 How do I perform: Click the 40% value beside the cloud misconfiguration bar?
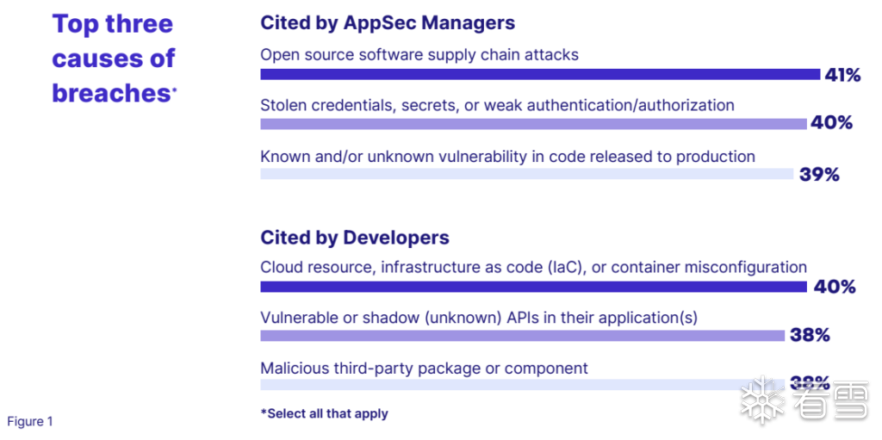[x=834, y=287]
